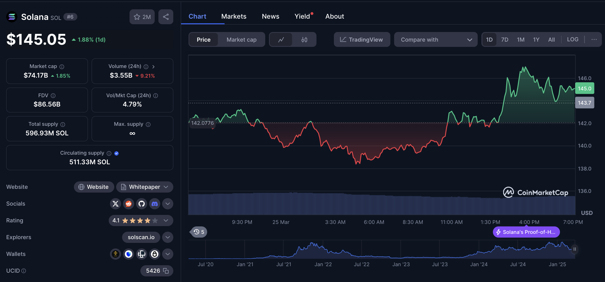Screen dimensions: 605x282
Task: Show UCID info tooltip icon
Action: (24, 271)
